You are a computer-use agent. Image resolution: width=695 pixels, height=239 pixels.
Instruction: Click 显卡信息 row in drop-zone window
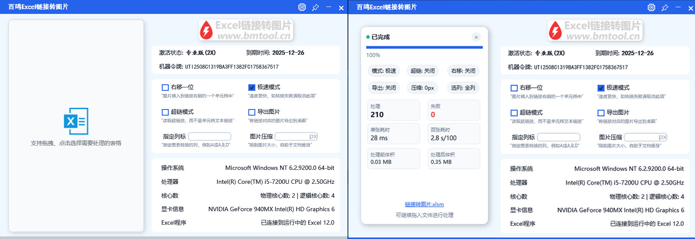(248, 209)
